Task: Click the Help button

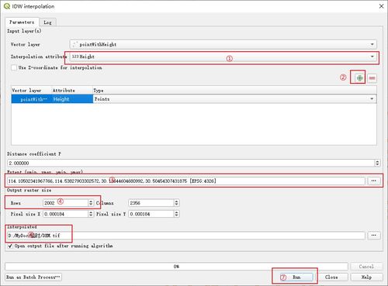Action: click(x=366, y=277)
